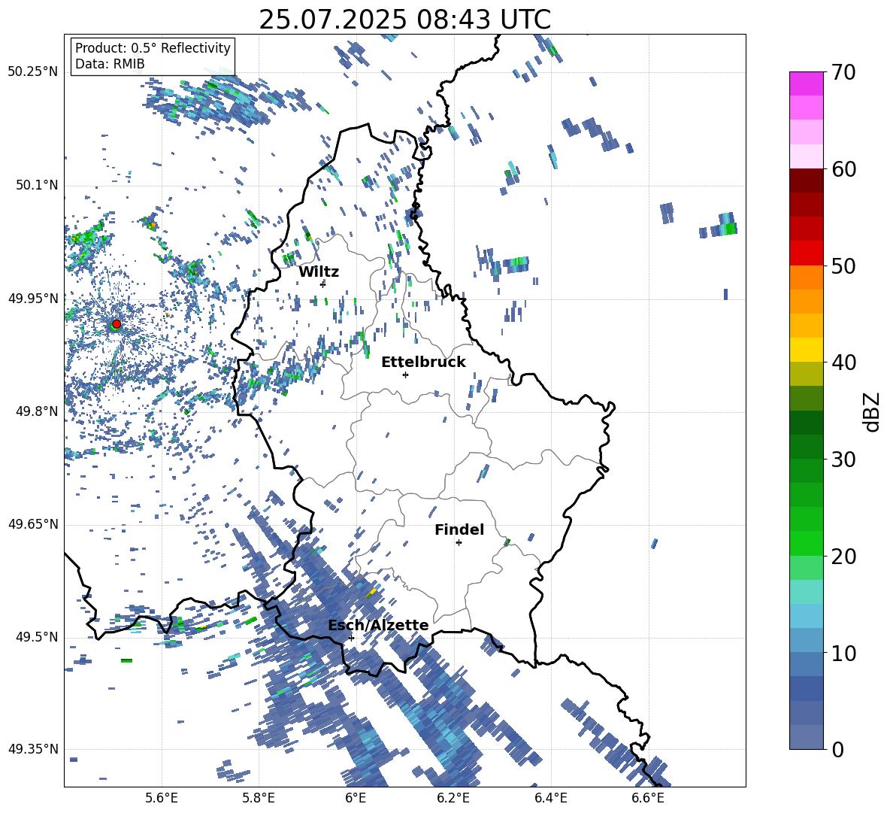Pick the olive 38-40 dBZ band
This screenshot has height=813, width=890.
click(806, 374)
